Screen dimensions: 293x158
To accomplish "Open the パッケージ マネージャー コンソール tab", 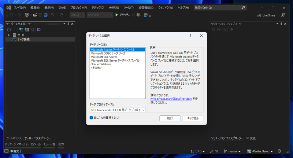I will pos(23,144).
